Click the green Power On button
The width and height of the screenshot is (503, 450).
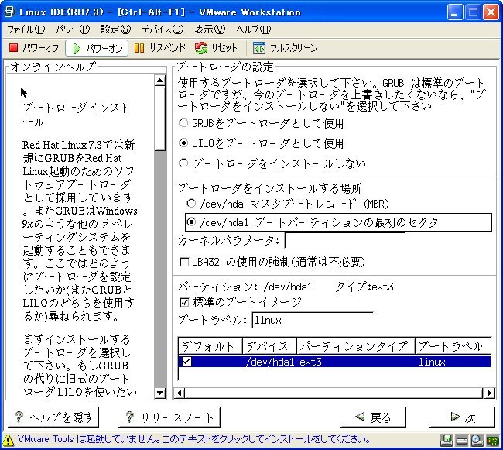97,49
